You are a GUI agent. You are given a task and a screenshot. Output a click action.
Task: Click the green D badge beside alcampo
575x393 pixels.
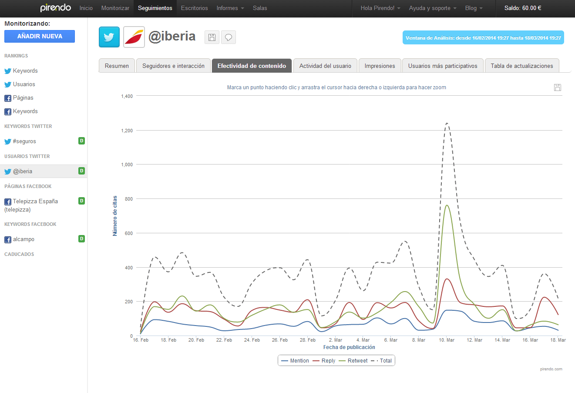(81, 239)
